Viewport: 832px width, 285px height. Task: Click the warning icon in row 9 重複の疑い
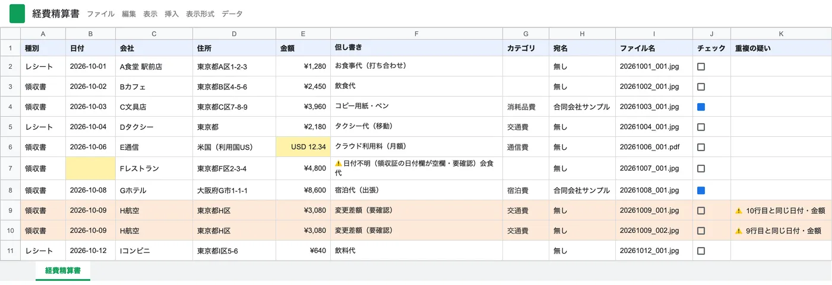click(739, 210)
